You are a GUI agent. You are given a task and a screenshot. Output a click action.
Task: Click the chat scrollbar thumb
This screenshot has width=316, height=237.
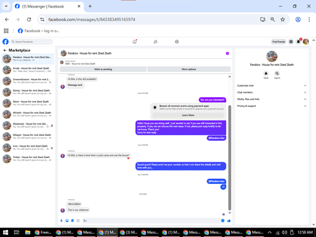click(229, 157)
